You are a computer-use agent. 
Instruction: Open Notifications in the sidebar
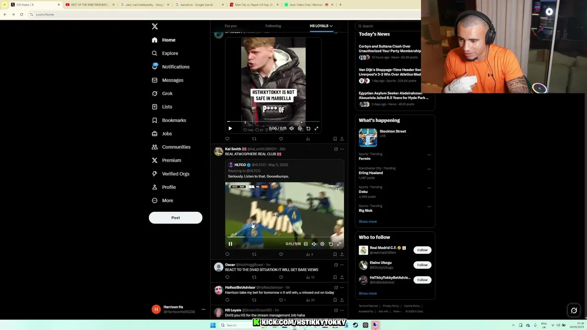point(171,66)
